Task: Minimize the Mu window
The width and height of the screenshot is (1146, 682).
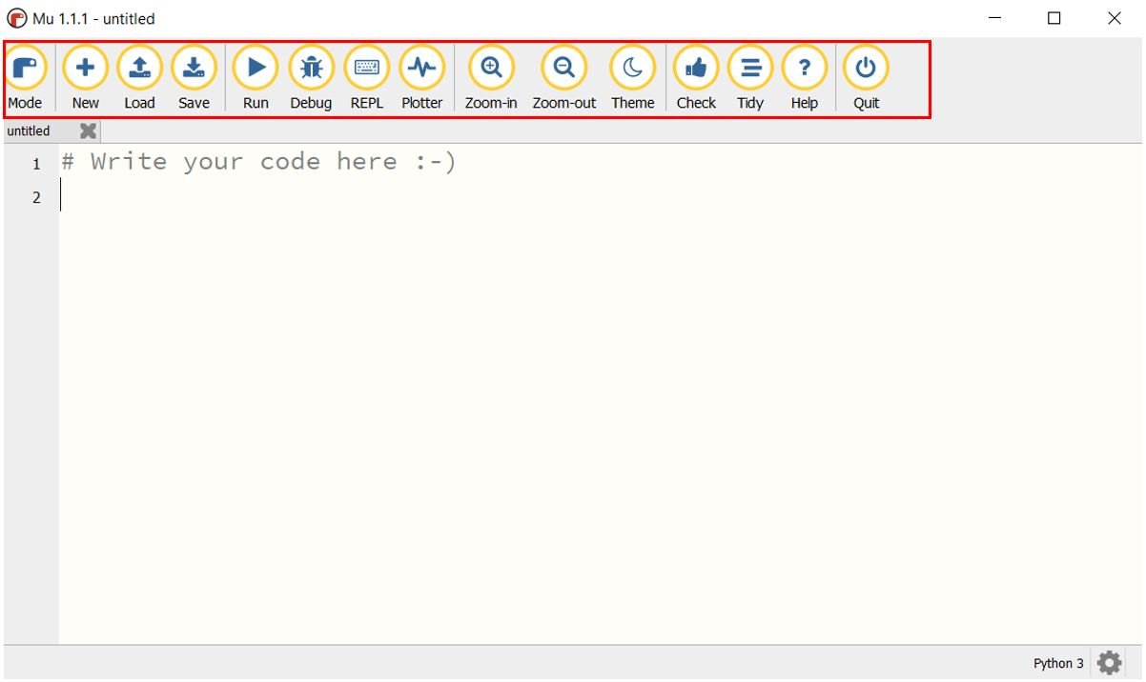Action: pyautogui.click(x=995, y=18)
